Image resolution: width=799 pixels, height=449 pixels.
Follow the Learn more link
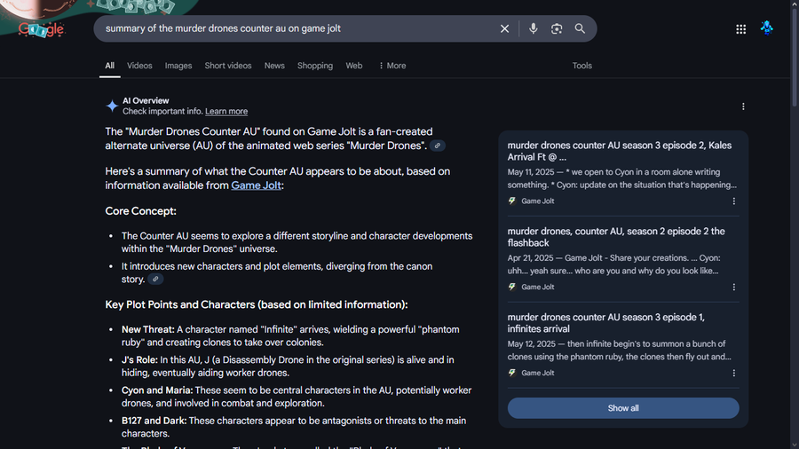[x=226, y=112]
